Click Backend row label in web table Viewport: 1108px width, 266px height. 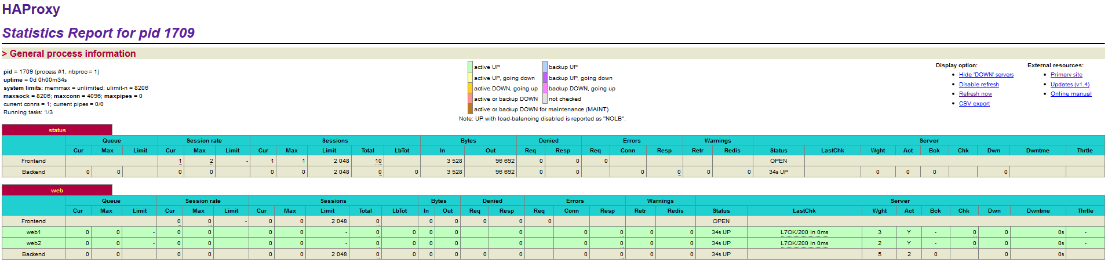34,254
